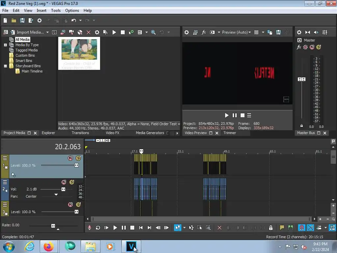Switch to Transitions tab
The width and height of the screenshot is (337, 253).
click(x=80, y=133)
